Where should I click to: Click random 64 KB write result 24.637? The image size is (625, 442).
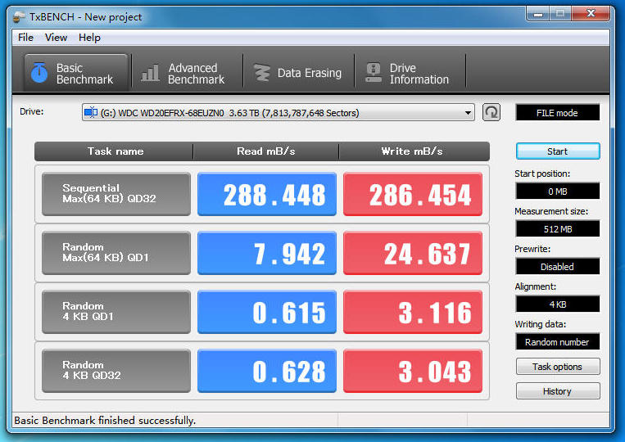(413, 253)
